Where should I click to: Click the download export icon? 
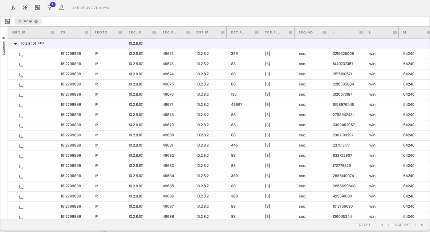(62, 7)
